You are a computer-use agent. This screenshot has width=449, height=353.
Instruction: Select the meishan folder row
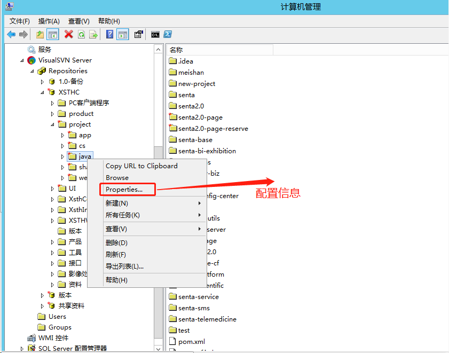click(186, 72)
